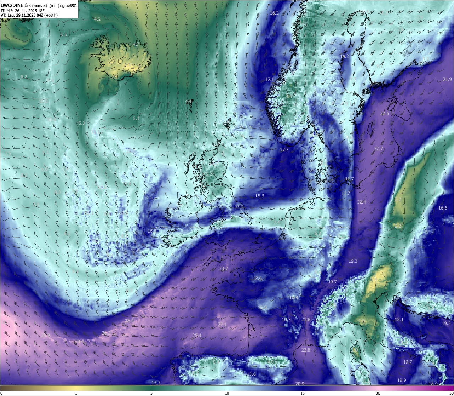This screenshot has height=396, width=454.
Task: Click the 15.2 value off eastern England
Action: point(239,207)
